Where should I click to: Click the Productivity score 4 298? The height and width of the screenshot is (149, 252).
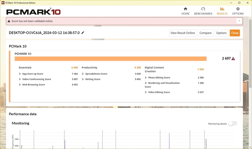pos(138,68)
